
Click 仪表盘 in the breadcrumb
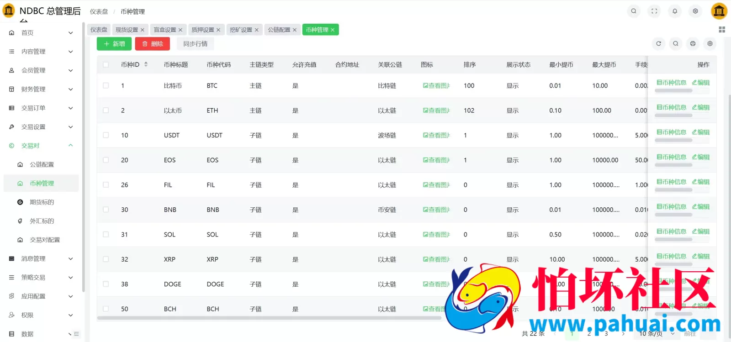click(99, 11)
